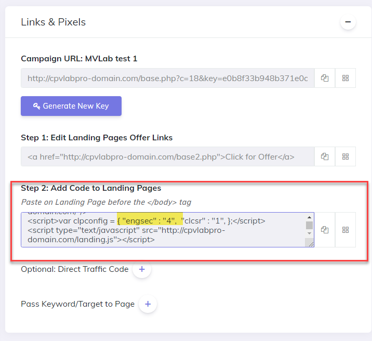Click the code box scrollbar up arrow

pyautogui.click(x=309, y=217)
